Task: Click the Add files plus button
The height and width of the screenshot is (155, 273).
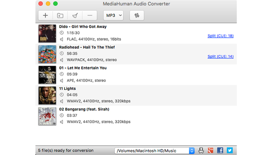Action: 45,15
